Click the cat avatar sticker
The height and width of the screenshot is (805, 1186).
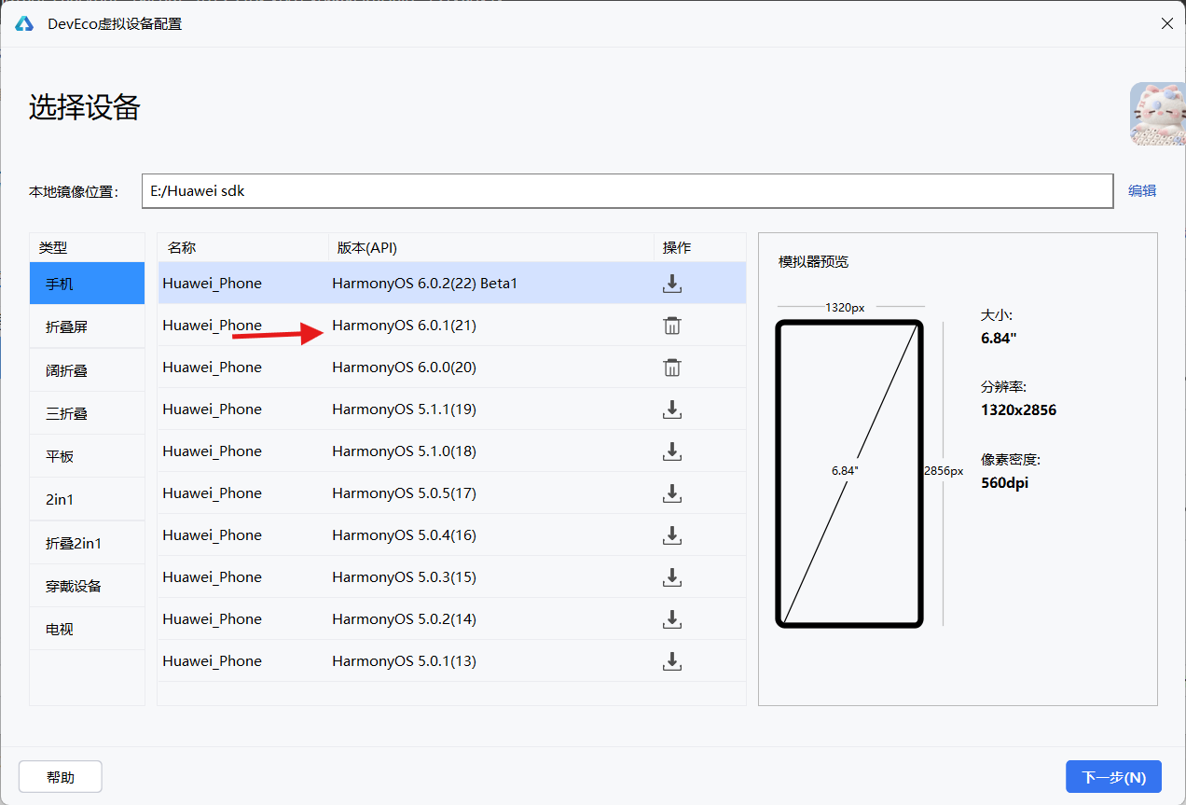click(x=1158, y=114)
